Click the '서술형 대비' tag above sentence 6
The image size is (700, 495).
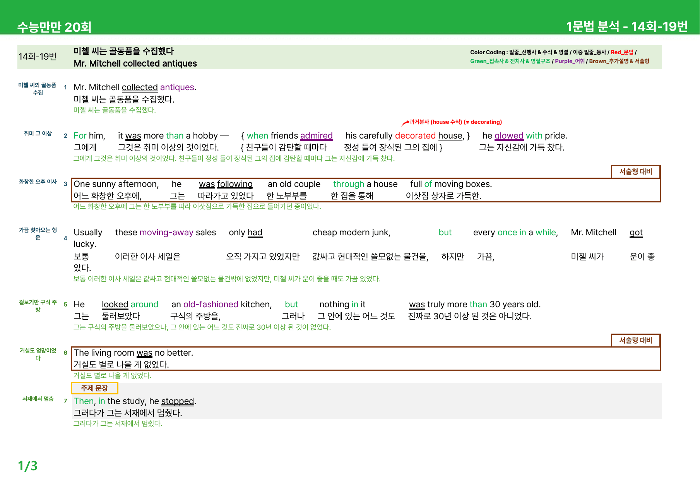[636, 340]
